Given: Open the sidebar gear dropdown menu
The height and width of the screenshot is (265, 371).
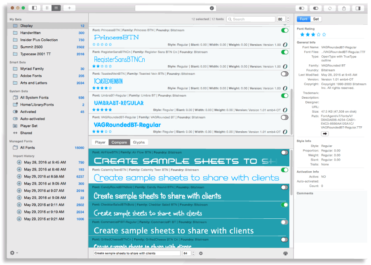Looking at the screenshot, I should click(x=14, y=253).
